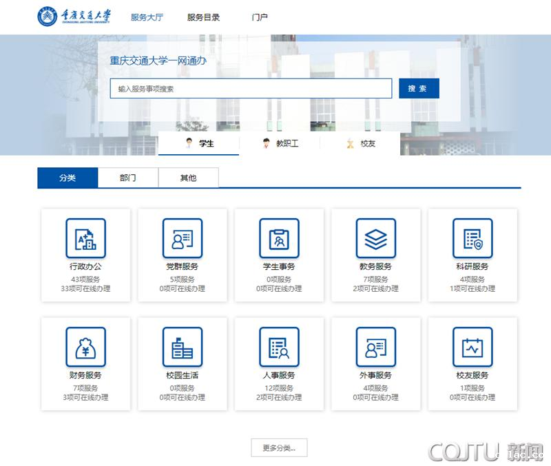The height and width of the screenshot is (466, 551).
Task: Go to 门户 in top navigation
Action: 260,17
